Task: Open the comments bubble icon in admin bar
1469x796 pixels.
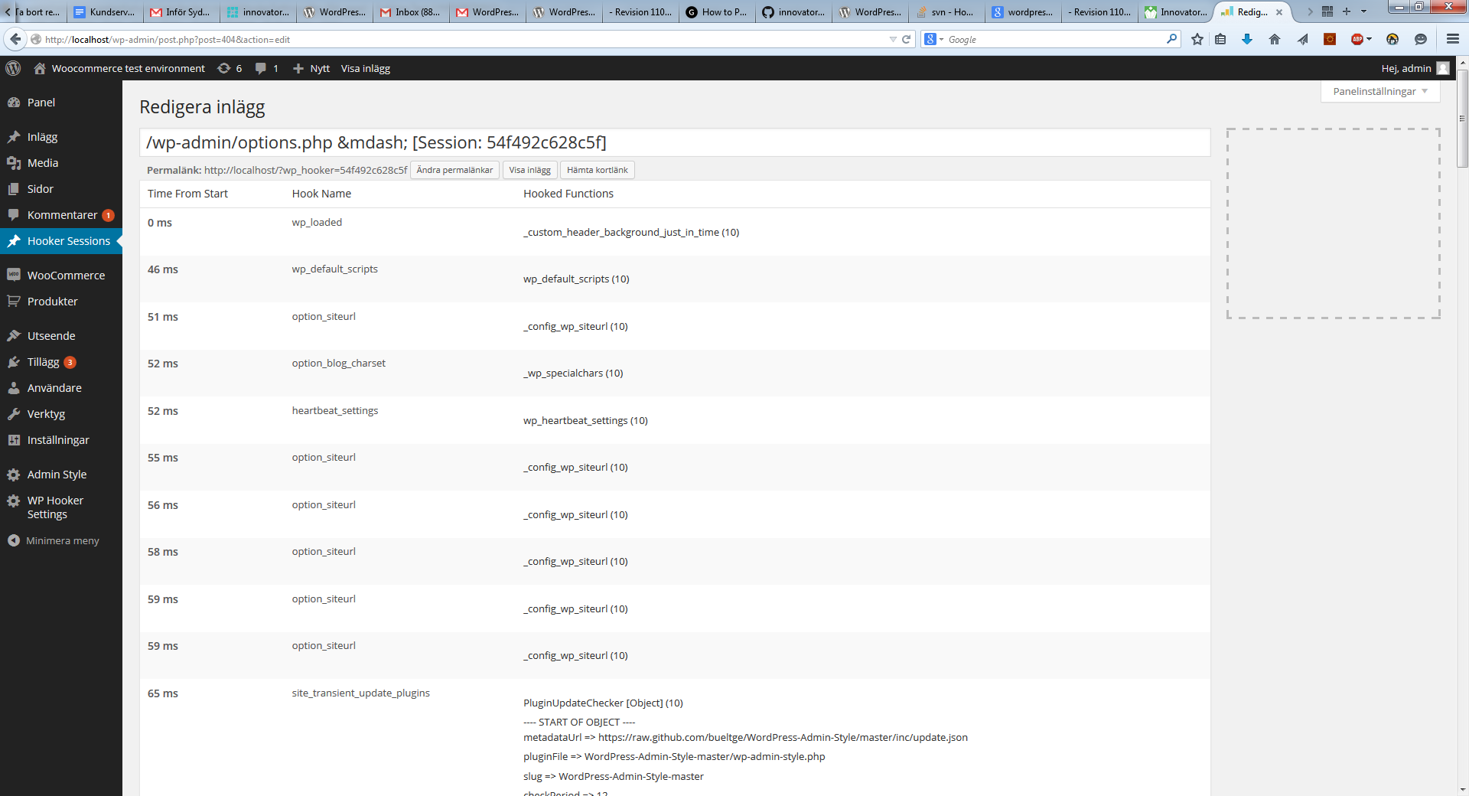Action: tap(261, 68)
